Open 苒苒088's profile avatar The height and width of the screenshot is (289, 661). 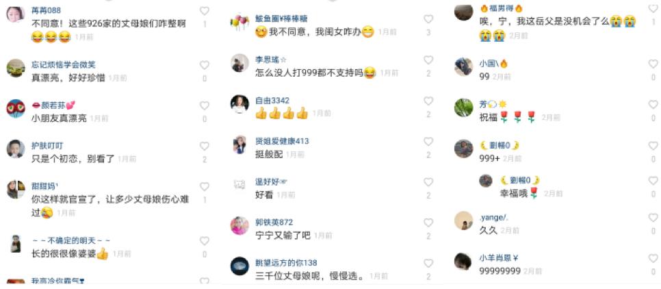[x=16, y=15]
